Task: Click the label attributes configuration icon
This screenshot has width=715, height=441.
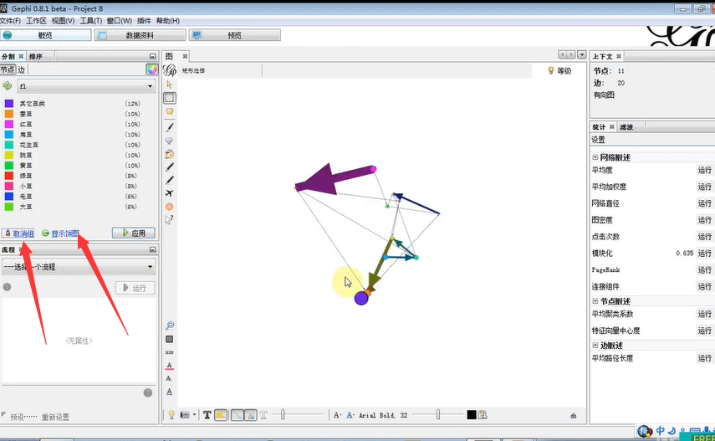Action: pos(483,414)
